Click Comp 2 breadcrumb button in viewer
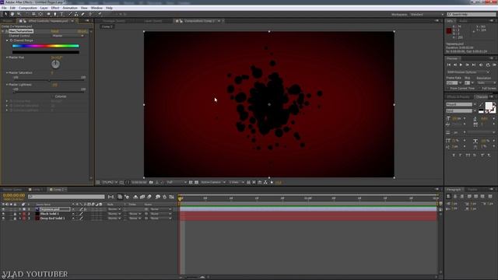Image resolution: width=498 pixels, height=280 pixels. click(107, 26)
